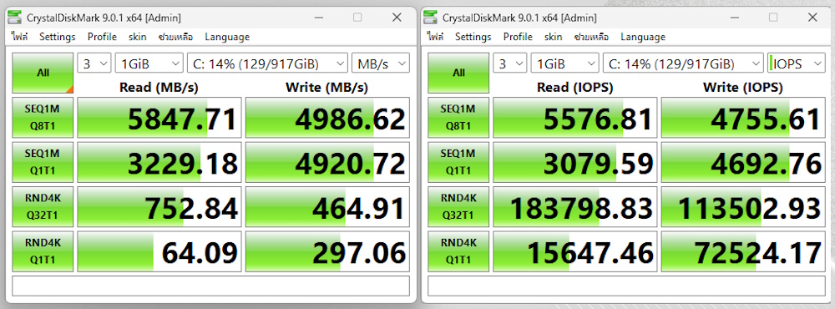The width and height of the screenshot is (835, 309).
Task: Click write result 4920.72
Action: (x=327, y=163)
